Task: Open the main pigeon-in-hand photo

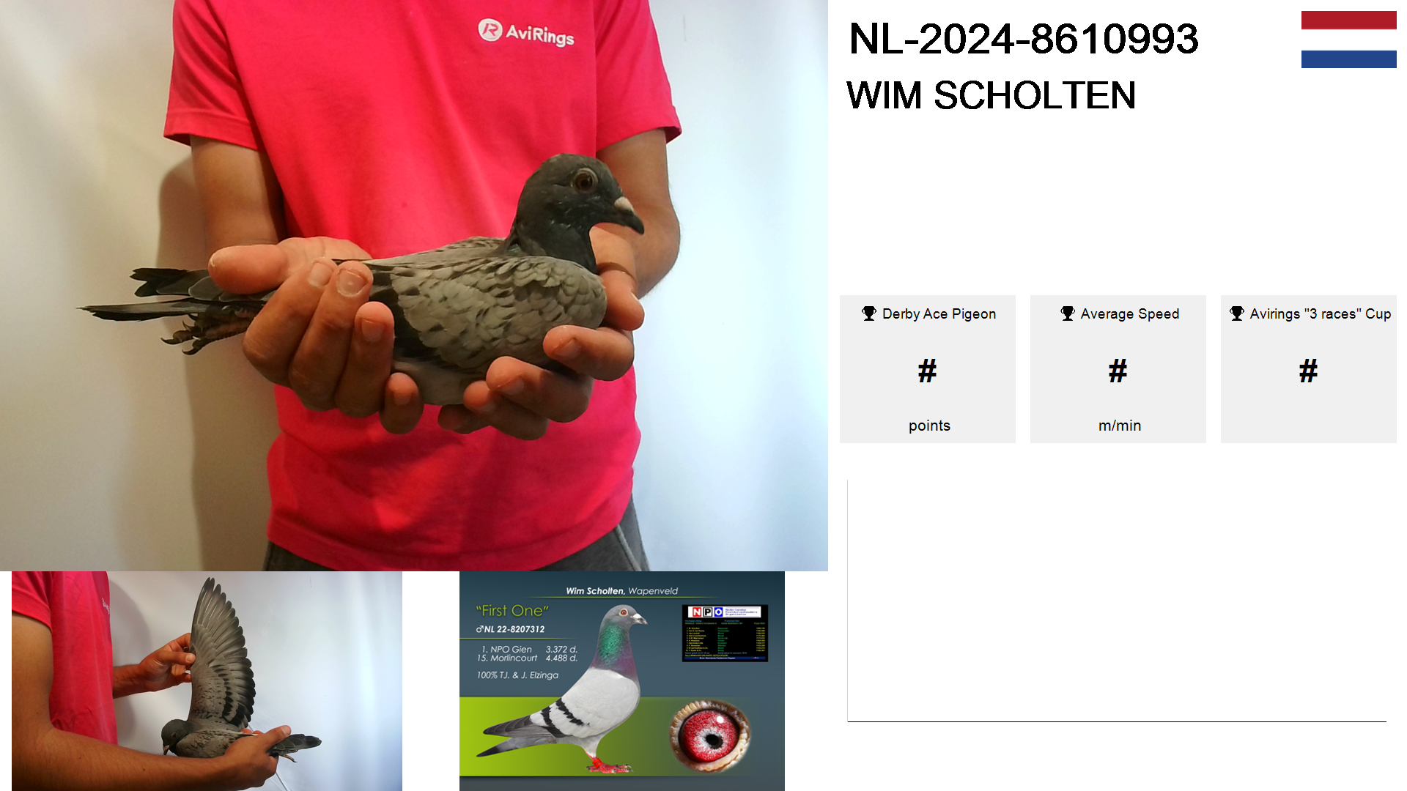Action: coord(414,286)
